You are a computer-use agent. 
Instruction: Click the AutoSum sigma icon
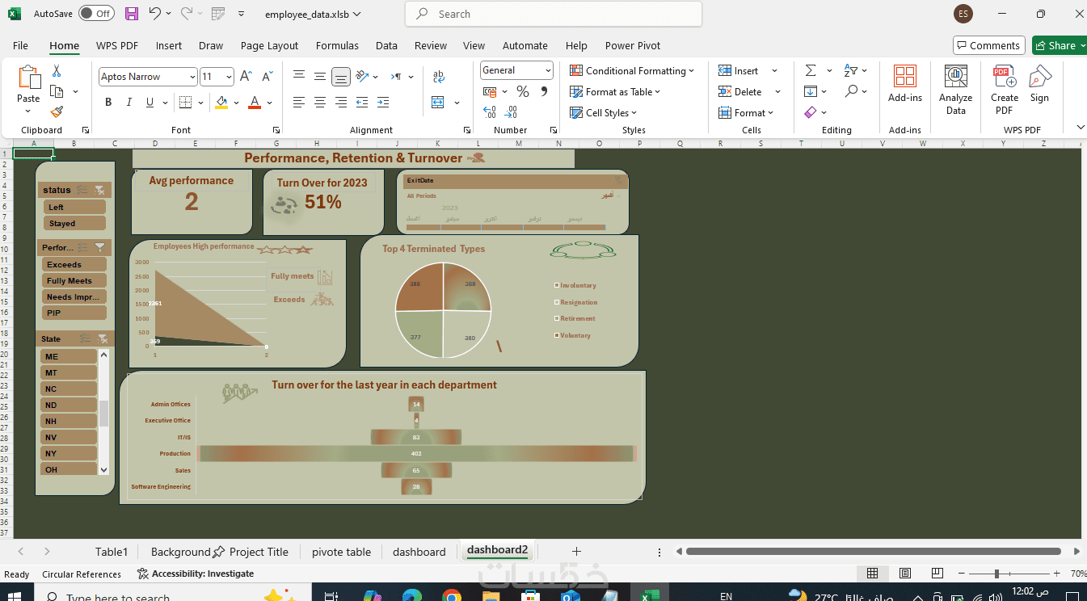point(811,71)
